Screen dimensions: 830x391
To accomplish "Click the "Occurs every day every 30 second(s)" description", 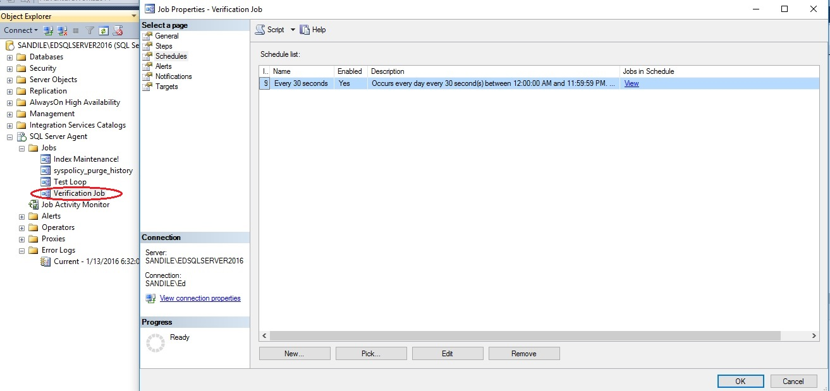I will [x=493, y=83].
